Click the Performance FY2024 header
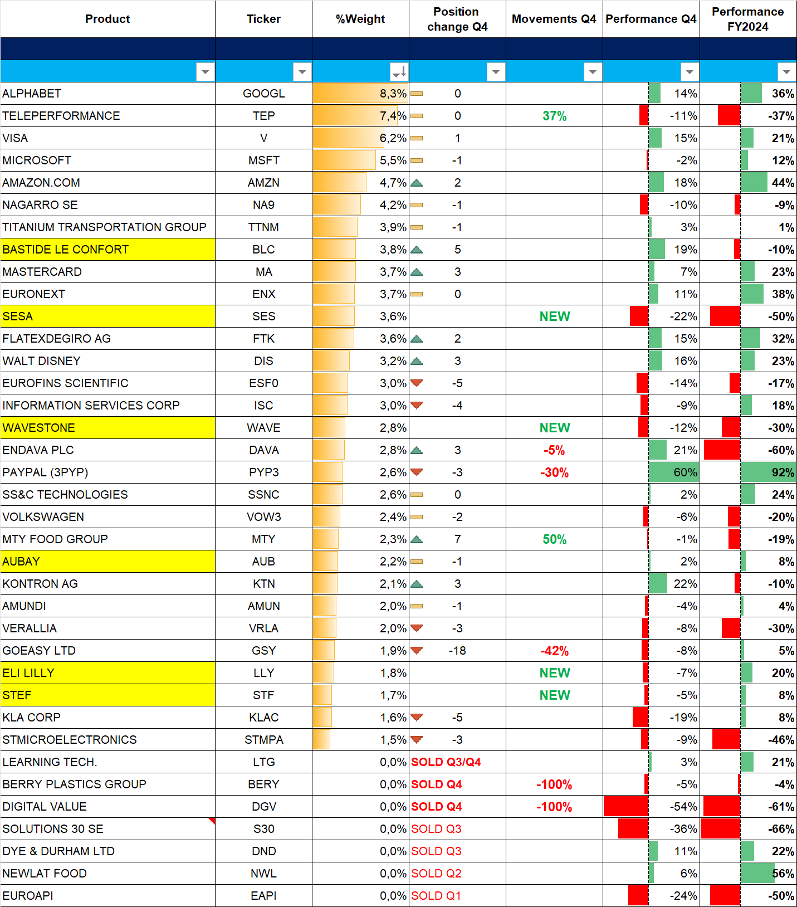This screenshot has width=797, height=907. tap(748, 19)
